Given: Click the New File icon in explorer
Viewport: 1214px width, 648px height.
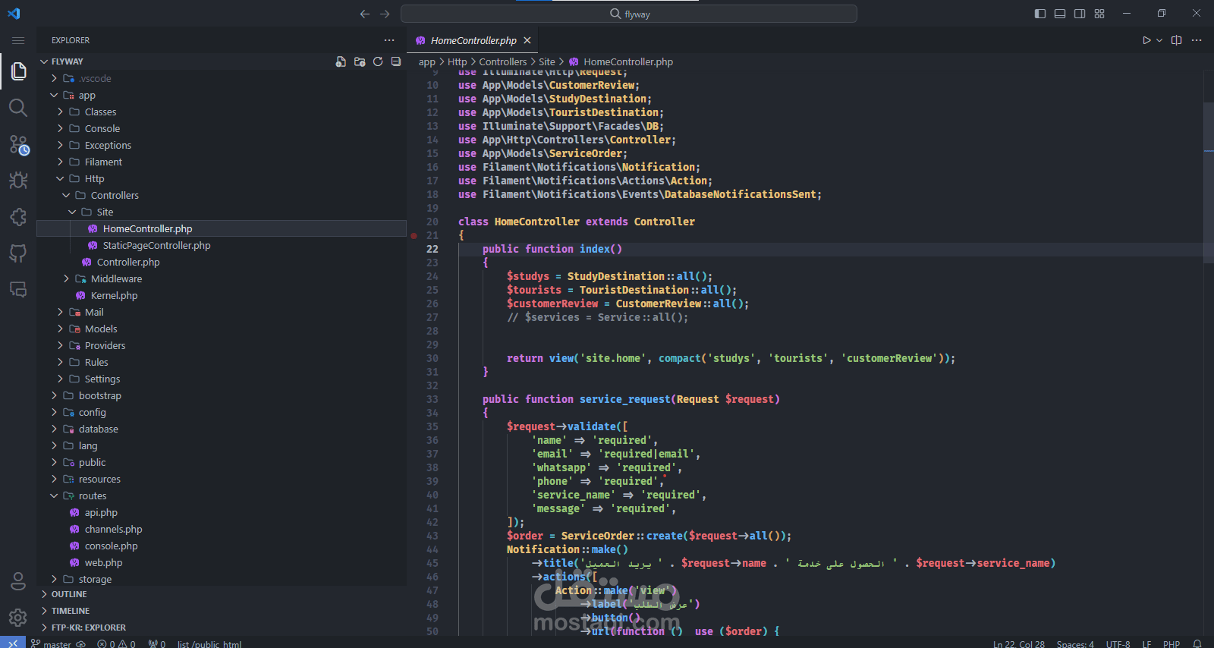Looking at the screenshot, I should 341,61.
